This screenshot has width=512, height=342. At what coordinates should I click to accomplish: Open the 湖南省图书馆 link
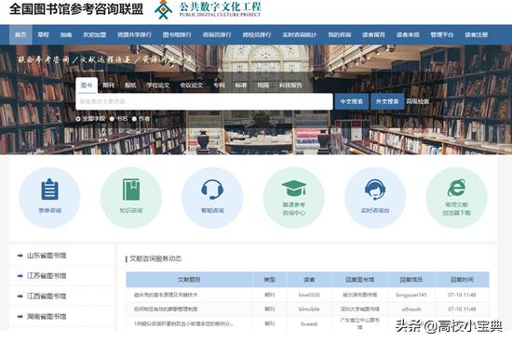click(47, 316)
